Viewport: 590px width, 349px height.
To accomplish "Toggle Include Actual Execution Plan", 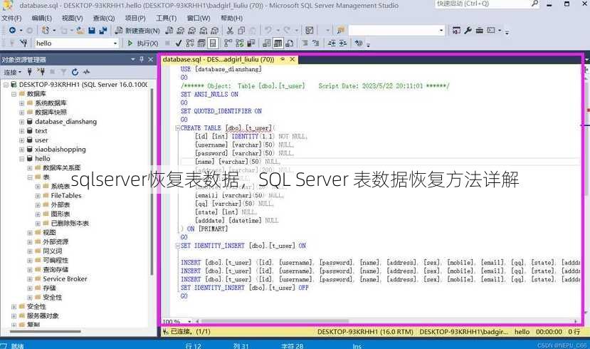I will (x=228, y=43).
